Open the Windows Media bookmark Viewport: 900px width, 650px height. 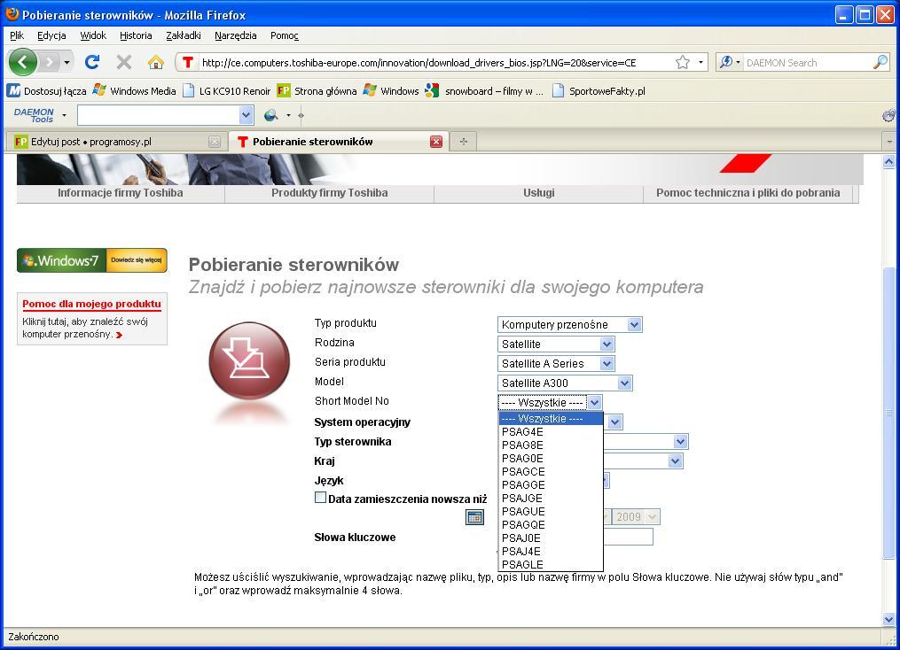134,90
